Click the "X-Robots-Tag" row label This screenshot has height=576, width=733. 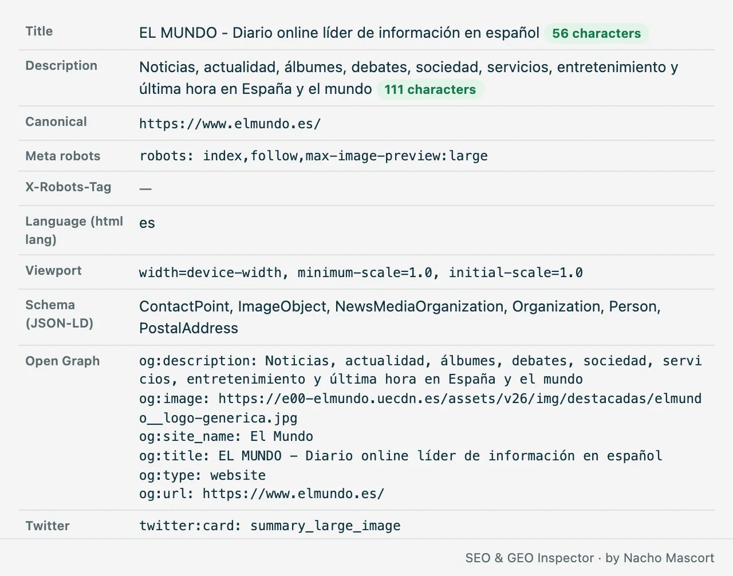68,187
